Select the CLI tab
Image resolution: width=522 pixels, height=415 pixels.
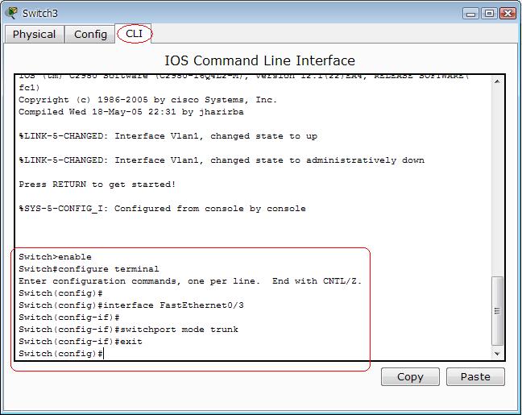click(134, 34)
